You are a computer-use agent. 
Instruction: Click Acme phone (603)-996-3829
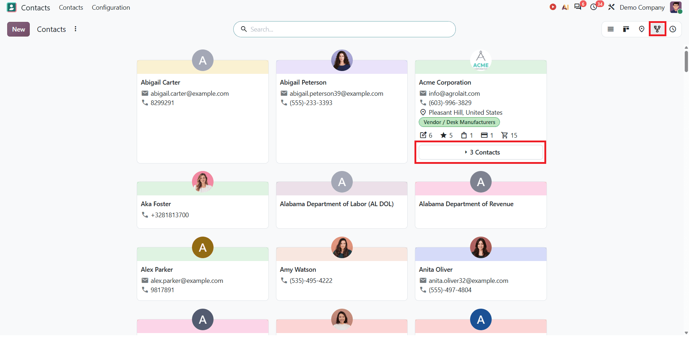pyautogui.click(x=450, y=103)
